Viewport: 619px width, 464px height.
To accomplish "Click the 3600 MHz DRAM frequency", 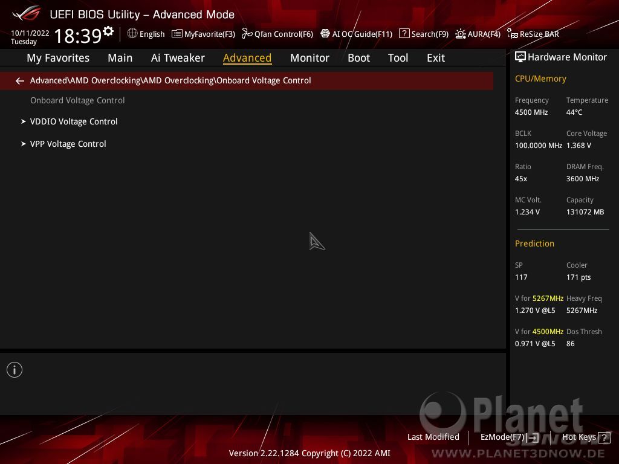I will pyautogui.click(x=583, y=179).
